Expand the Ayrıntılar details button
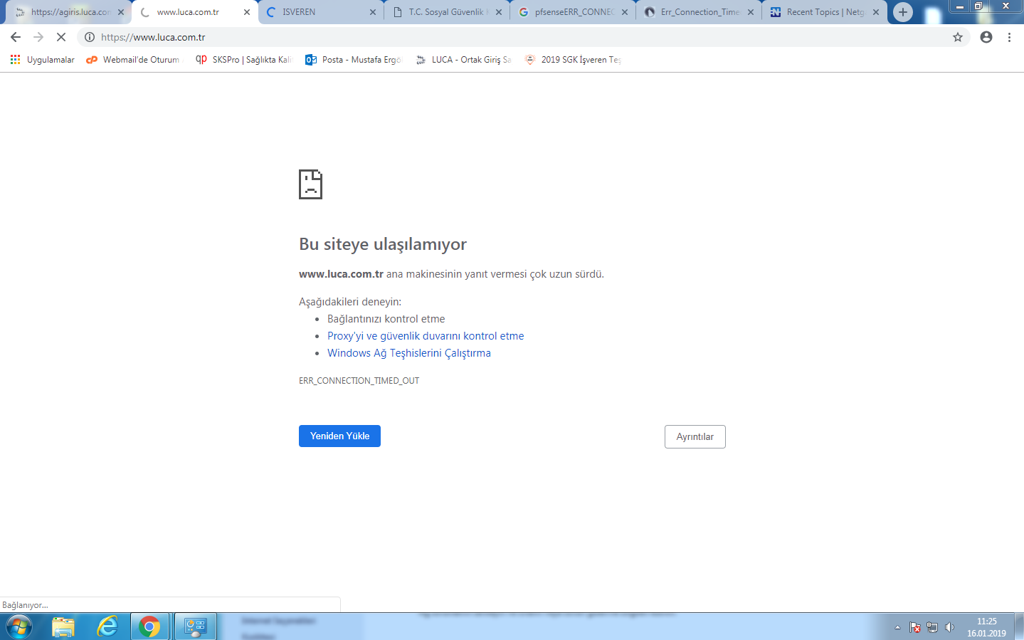Viewport: 1024px width, 640px height. click(x=695, y=436)
